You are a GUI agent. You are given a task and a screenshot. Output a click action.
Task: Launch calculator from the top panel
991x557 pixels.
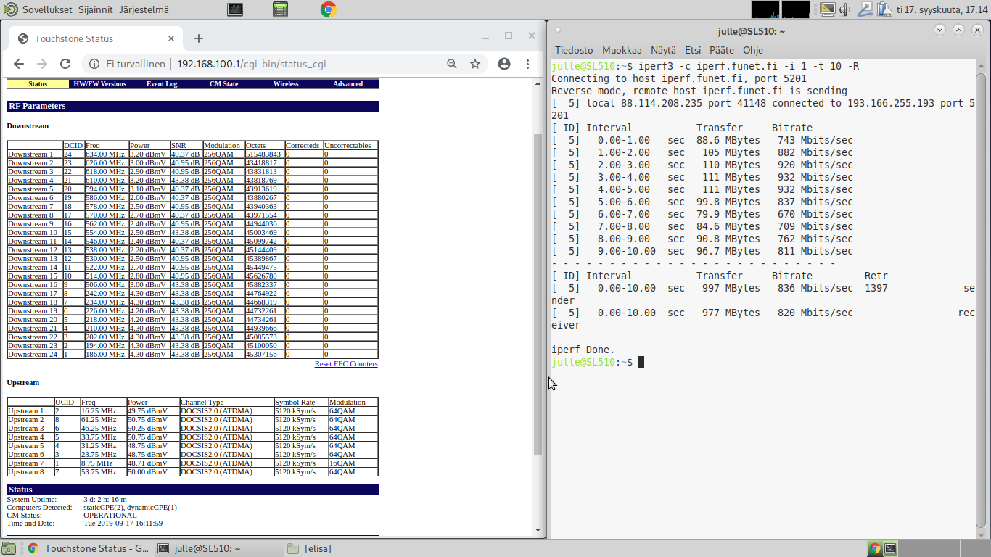point(281,9)
